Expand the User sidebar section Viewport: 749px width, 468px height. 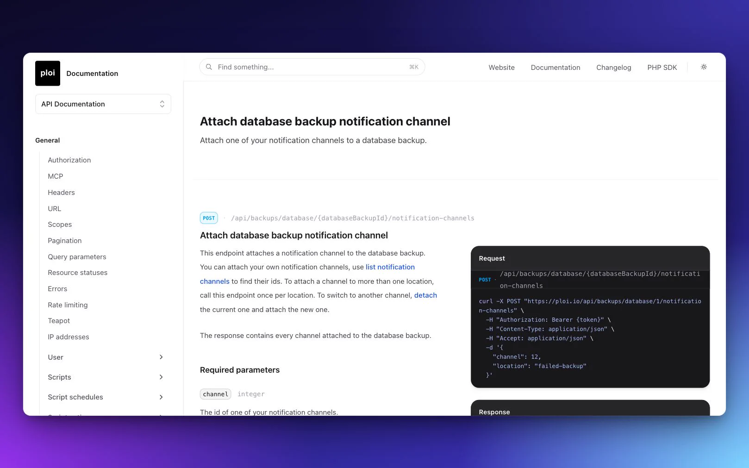(106, 357)
